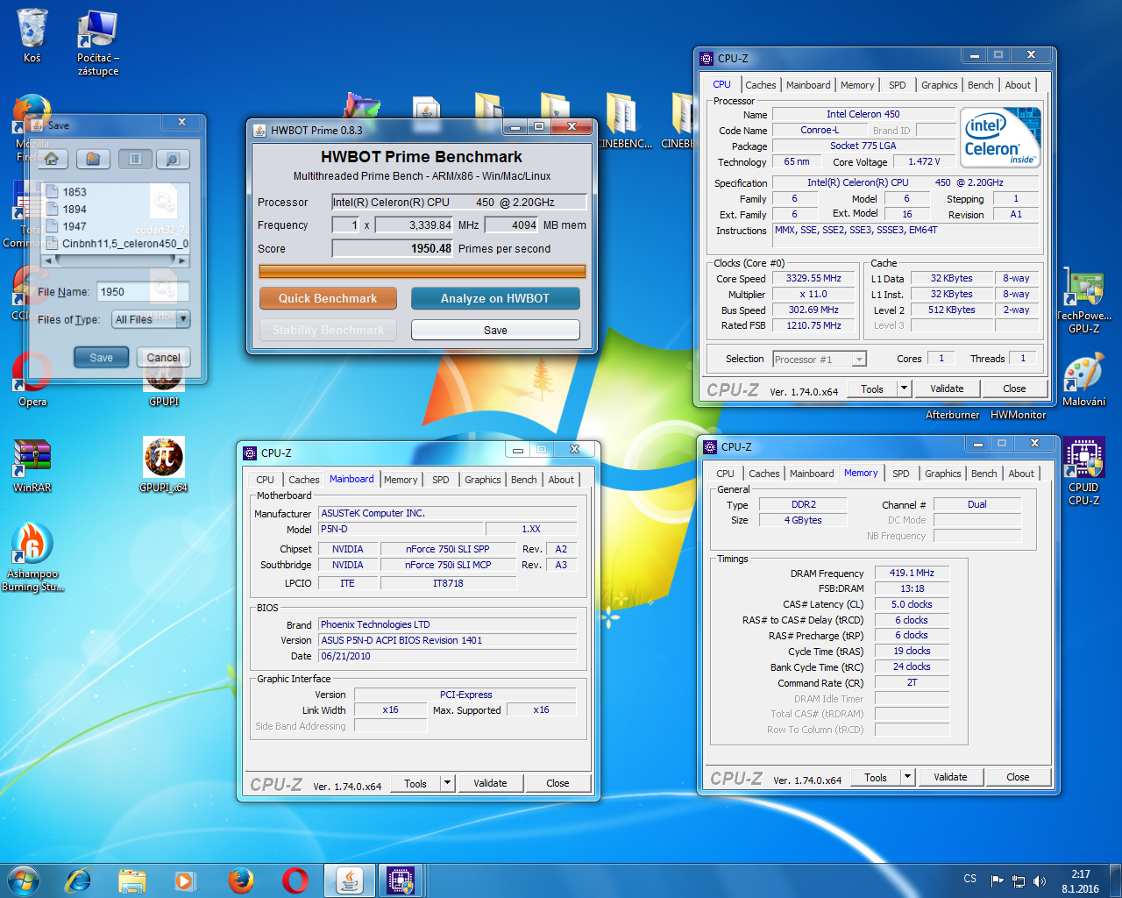
Task: Open the Koš recycle bin desktop icon
Action: point(32,35)
